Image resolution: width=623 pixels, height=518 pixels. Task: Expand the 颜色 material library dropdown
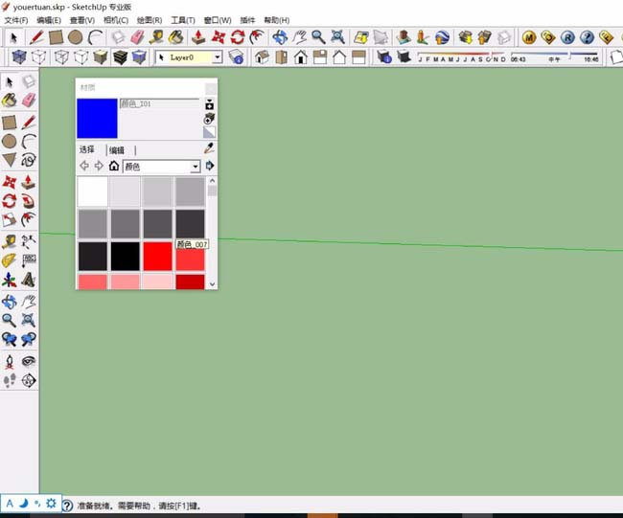pyautogui.click(x=196, y=167)
